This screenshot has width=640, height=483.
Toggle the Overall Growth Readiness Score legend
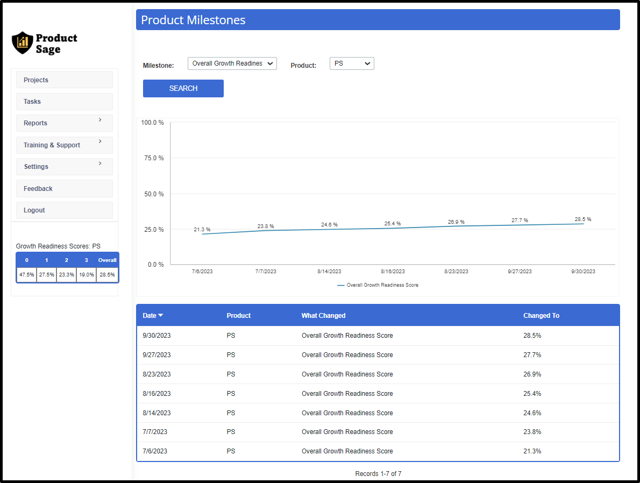pos(378,285)
